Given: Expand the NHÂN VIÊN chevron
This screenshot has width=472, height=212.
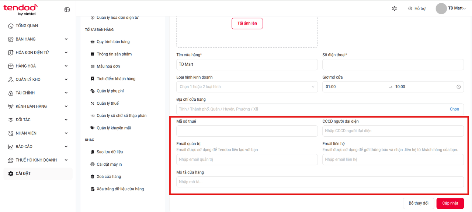Looking at the screenshot, I should click(66, 133).
